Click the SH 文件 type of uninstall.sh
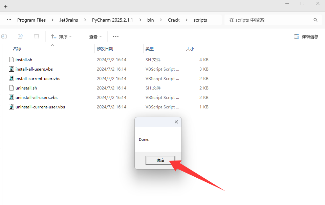325x205 pixels. click(x=153, y=88)
